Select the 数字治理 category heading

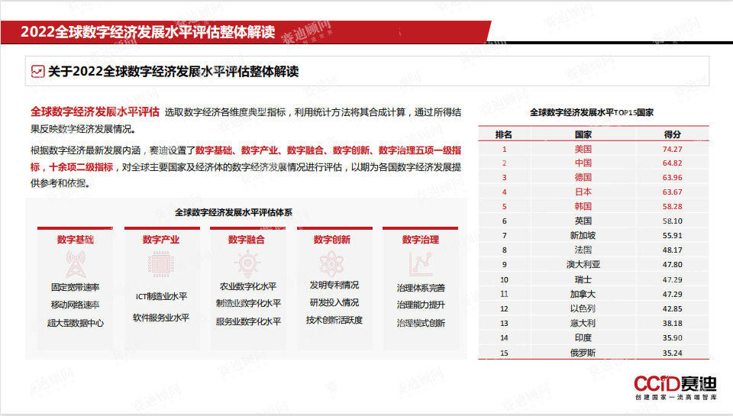(x=420, y=240)
